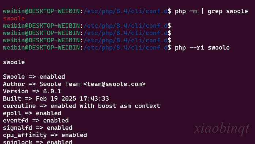Click the 'Version => 6.0.1' line

[x=32, y=91]
